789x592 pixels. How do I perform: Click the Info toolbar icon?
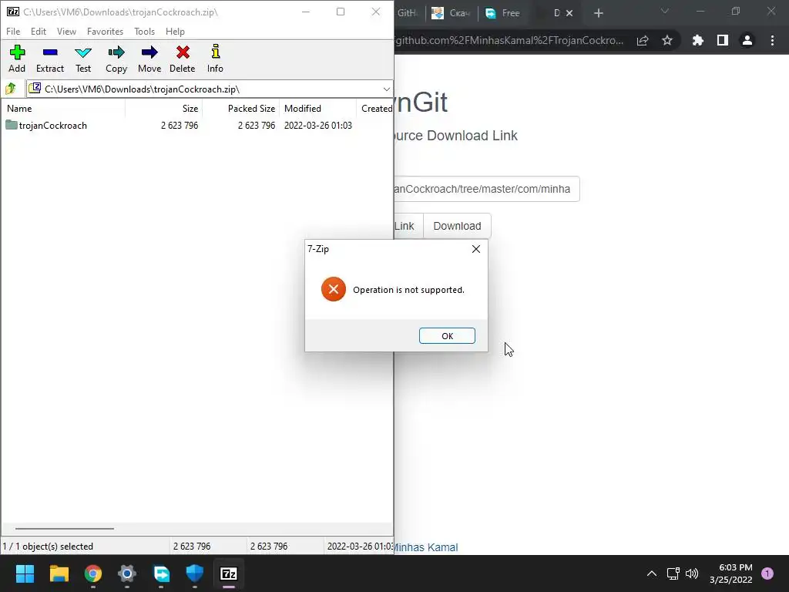[215, 59]
